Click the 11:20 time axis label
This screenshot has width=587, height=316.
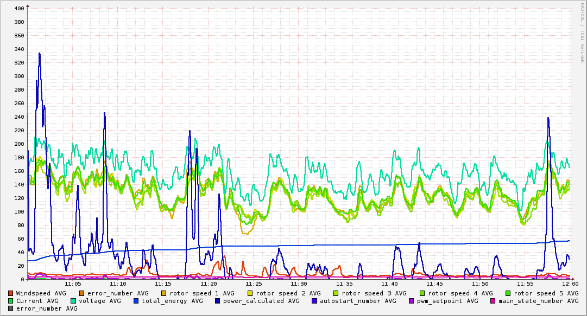(x=209, y=284)
